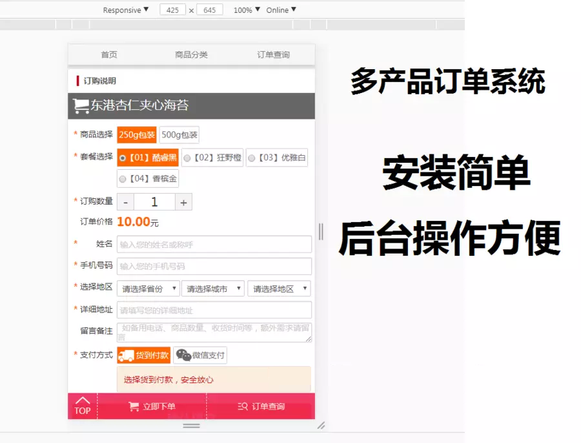
Task: Click the 订购说明 heading
Action: [x=99, y=81]
